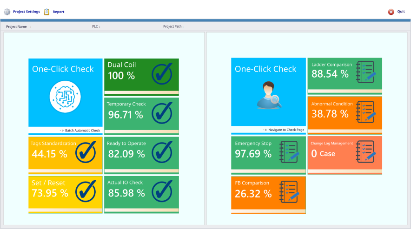Image resolution: width=411 pixels, height=229 pixels.
Task: Click the Ladder Comparison checklist icon
Action: (365, 72)
